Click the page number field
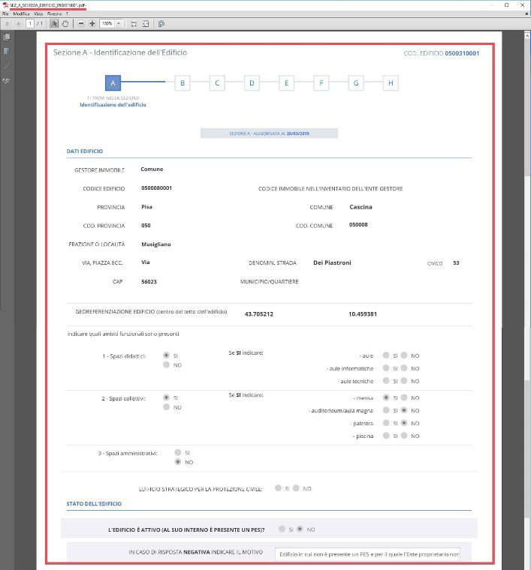This screenshot has width=531, height=570. (30, 24)
